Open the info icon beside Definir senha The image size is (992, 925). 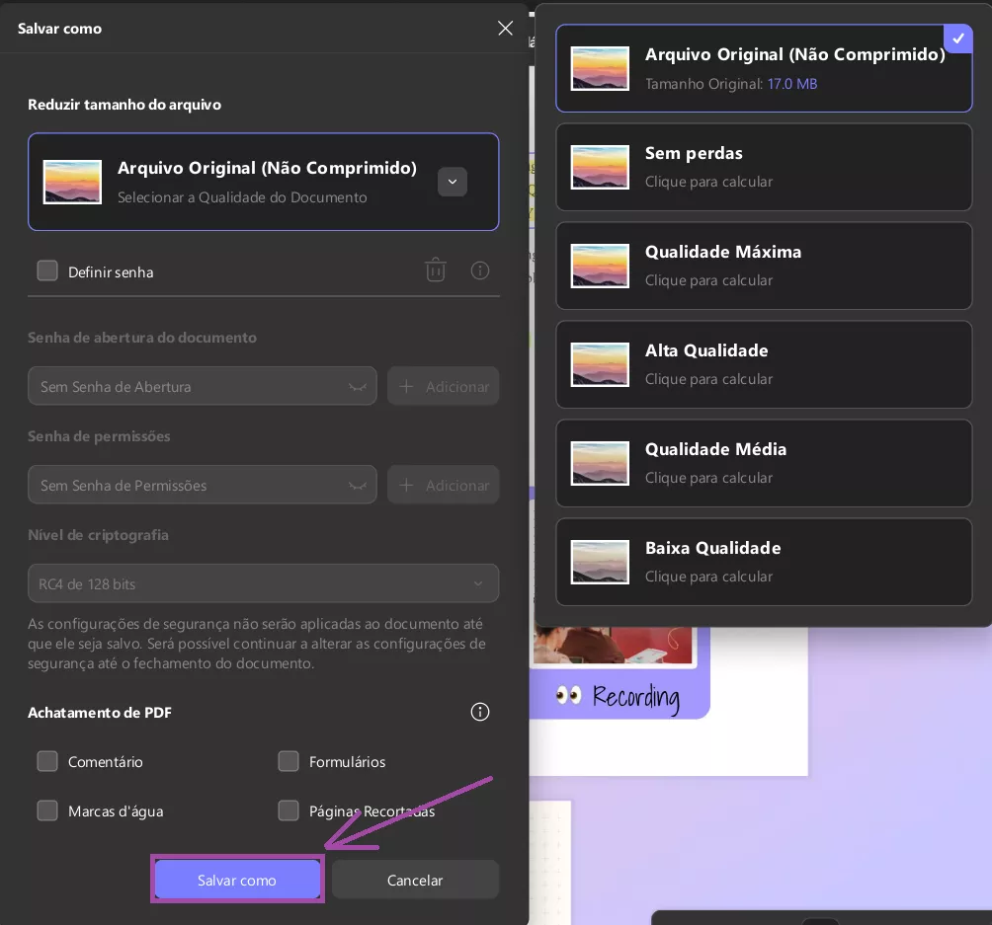(x=480, y=270)
